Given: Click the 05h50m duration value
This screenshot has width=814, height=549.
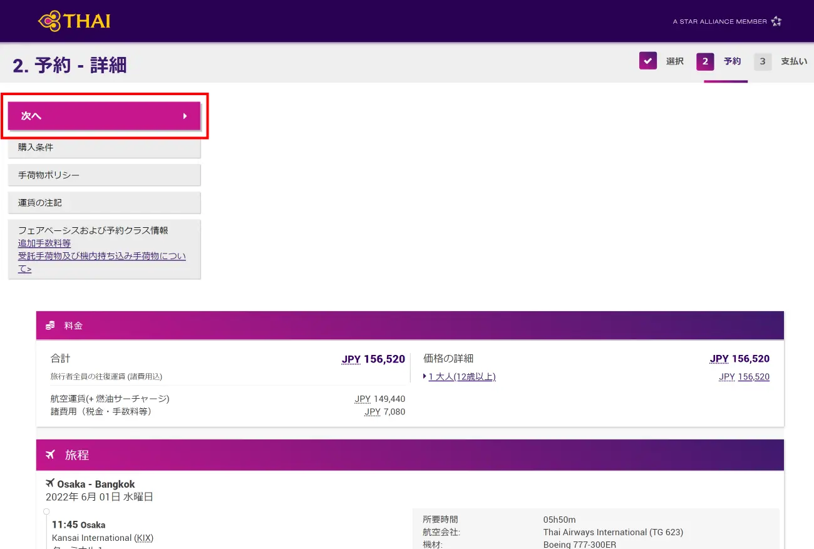Looking at the screenshot, I should (559, 520).
